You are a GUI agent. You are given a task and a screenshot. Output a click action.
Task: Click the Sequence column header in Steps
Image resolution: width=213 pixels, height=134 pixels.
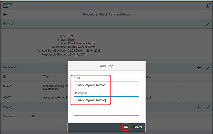[9, 116]
